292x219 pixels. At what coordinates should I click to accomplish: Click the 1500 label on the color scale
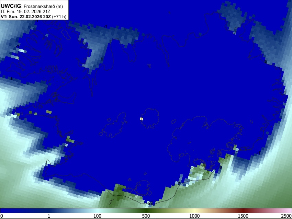243,216
